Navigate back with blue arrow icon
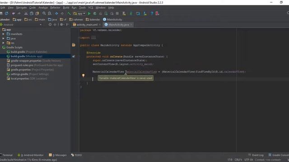 coord(56,13)
